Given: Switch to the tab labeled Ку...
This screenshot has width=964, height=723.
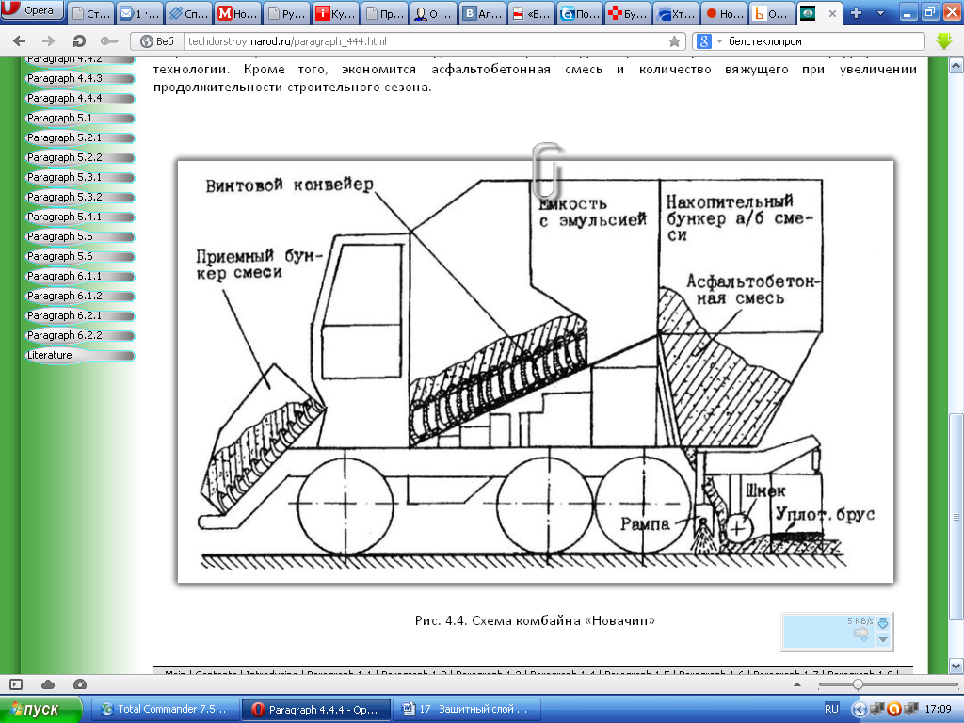Looking at the screenshot, I should point(335,13).
